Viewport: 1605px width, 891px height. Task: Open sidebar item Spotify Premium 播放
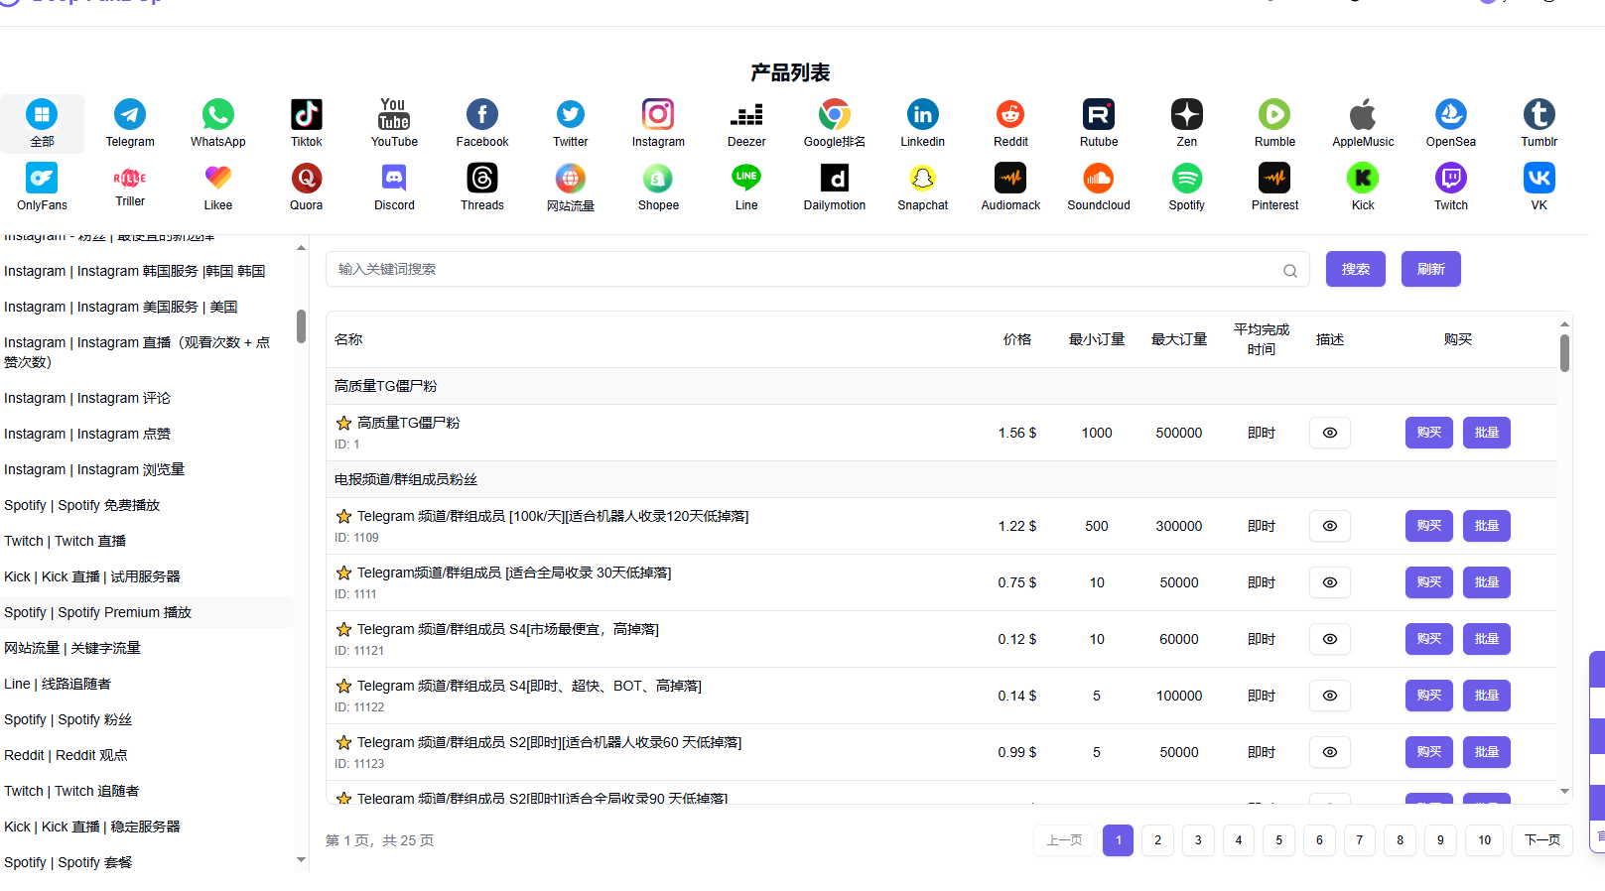point(97,612)
